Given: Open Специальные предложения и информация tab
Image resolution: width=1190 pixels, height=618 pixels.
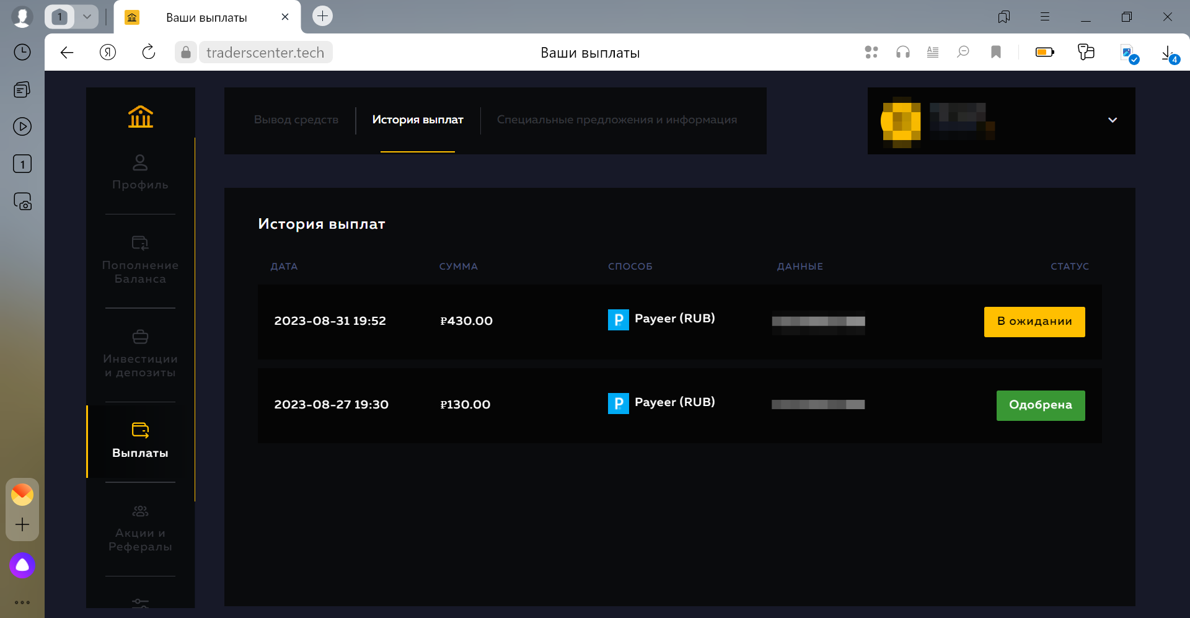Looking at the screenshot, I should click(x=617, y=120).
